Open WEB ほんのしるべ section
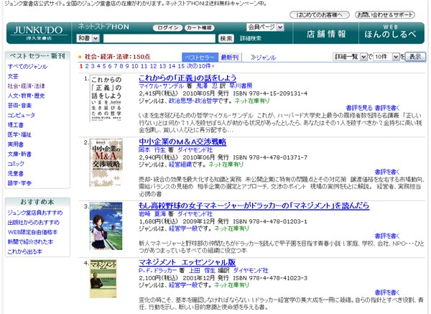This screenshot has width=431, height=314. click(x=391, y=32)
